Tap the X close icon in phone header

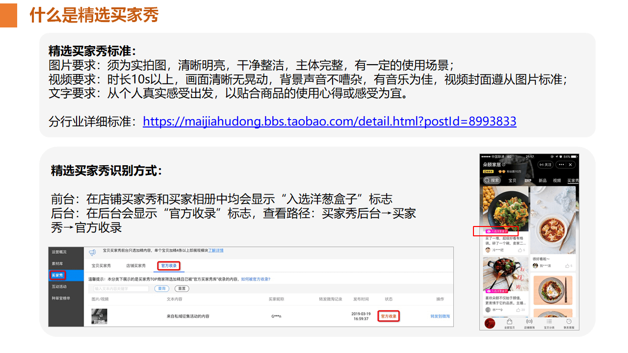pyautogui.click(x=571, y=165)
